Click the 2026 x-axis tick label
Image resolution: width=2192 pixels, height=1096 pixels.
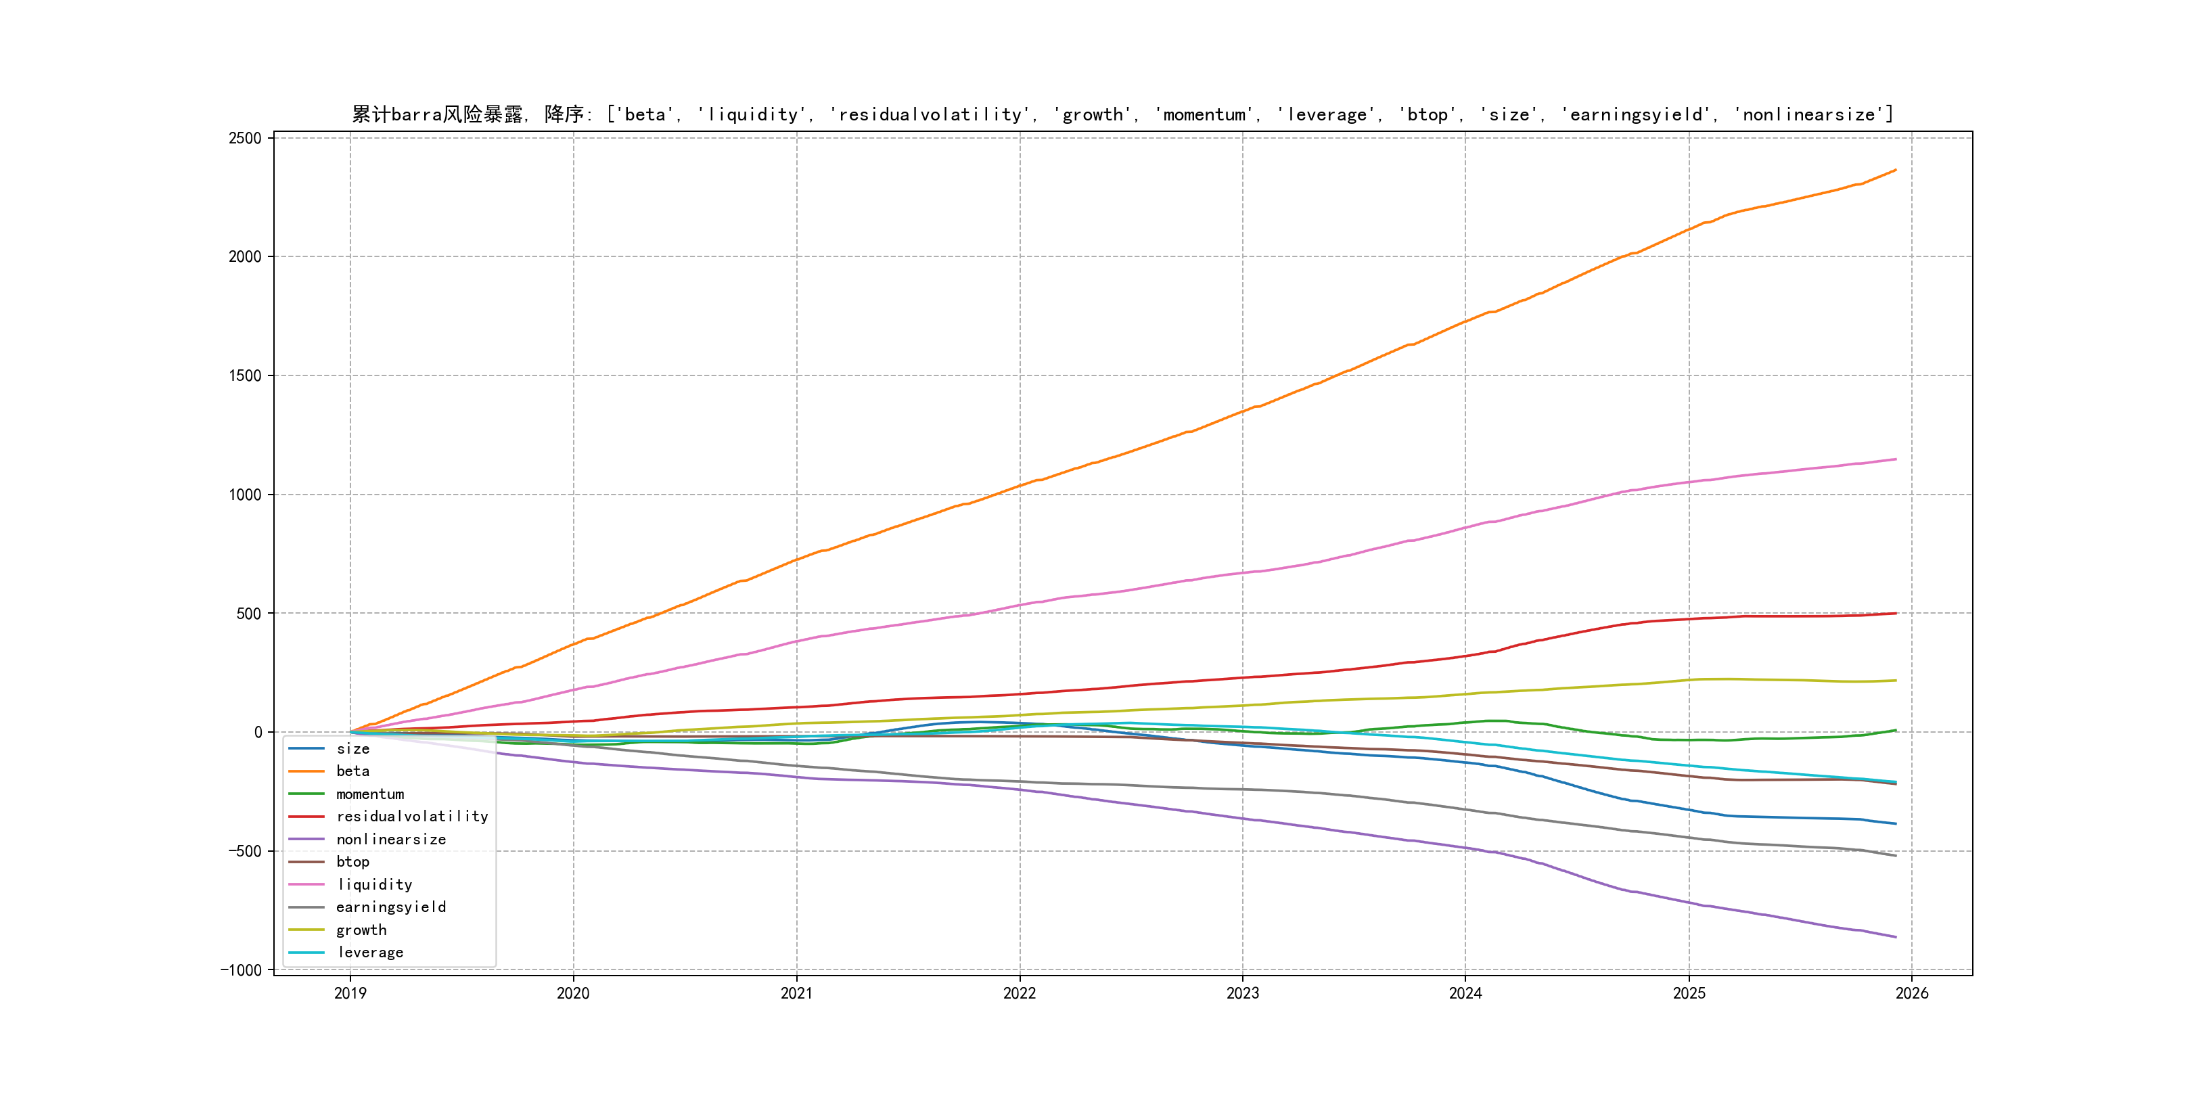(x=1911, y=993)
